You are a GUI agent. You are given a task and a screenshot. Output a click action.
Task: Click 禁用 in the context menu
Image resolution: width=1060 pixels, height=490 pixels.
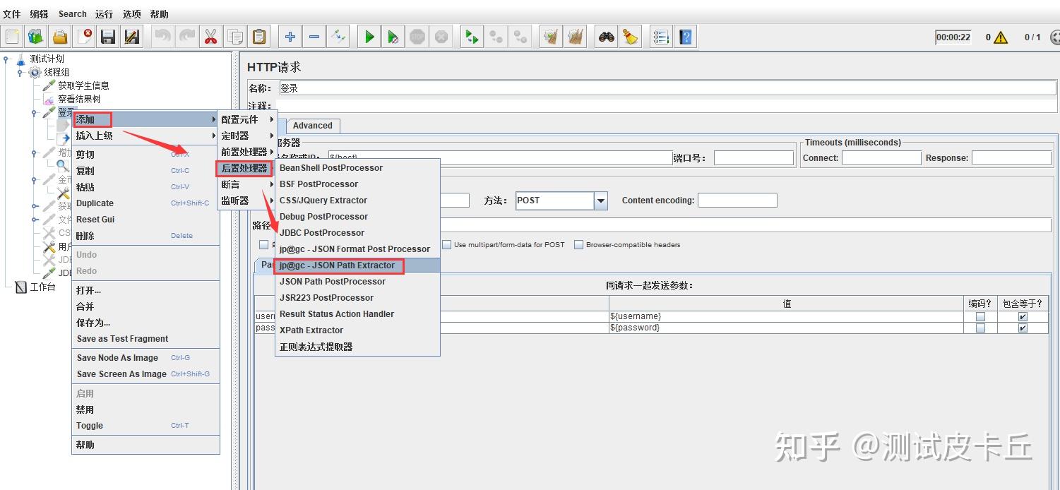[145, 410]
